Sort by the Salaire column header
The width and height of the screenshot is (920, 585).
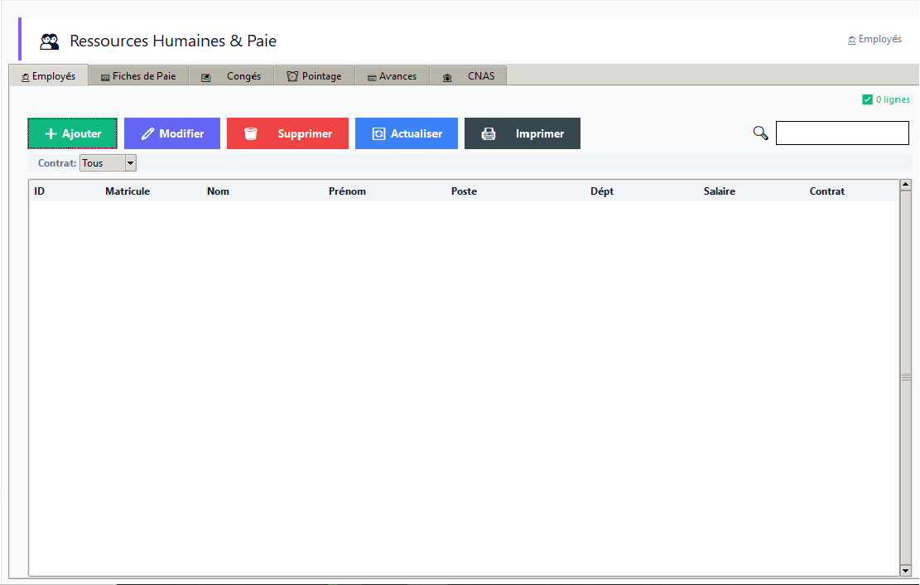click(720, 191)
